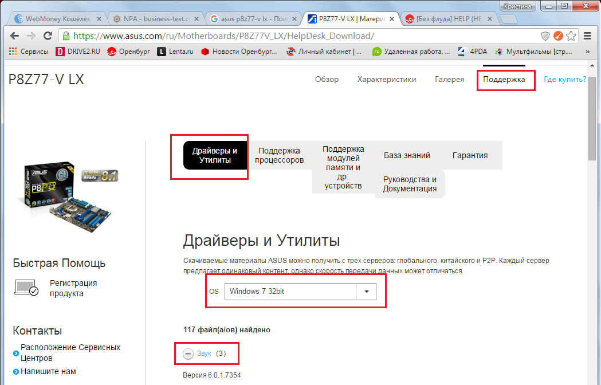Click the scrollbar up arrow

coord(592,66)
